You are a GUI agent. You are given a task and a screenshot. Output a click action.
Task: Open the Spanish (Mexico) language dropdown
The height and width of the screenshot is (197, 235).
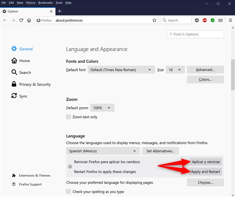pyautogui.click(x=103, y=151)
